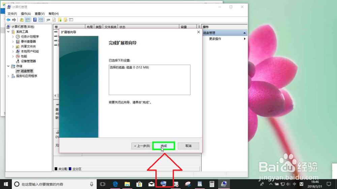Screen dimensions: 337x189
Task: Close the 扩展卷向导 dialog
Action: (198, 32)
